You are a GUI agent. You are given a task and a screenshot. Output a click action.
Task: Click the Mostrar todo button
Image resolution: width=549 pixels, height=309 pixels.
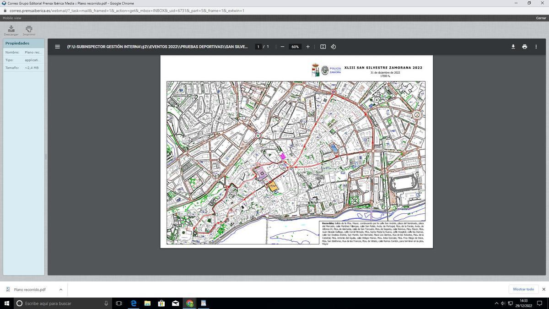[523, 289]
